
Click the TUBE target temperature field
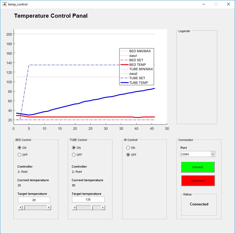pyautogui.click(x=88, y=199)
